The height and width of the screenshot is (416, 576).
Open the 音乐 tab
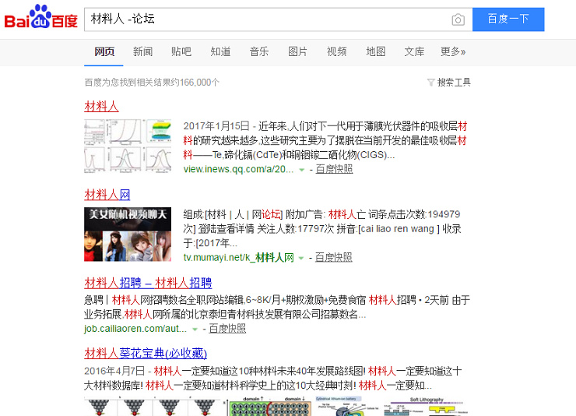(259, 51)
